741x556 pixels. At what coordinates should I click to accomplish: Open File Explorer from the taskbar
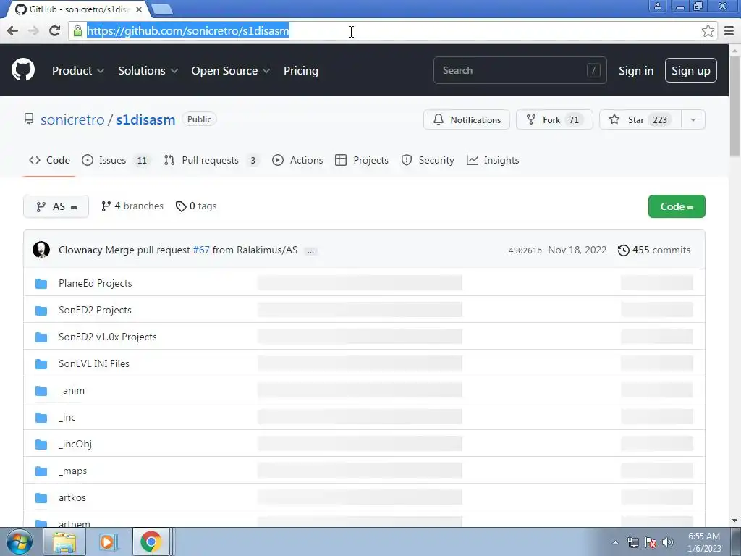coord(64,542)
